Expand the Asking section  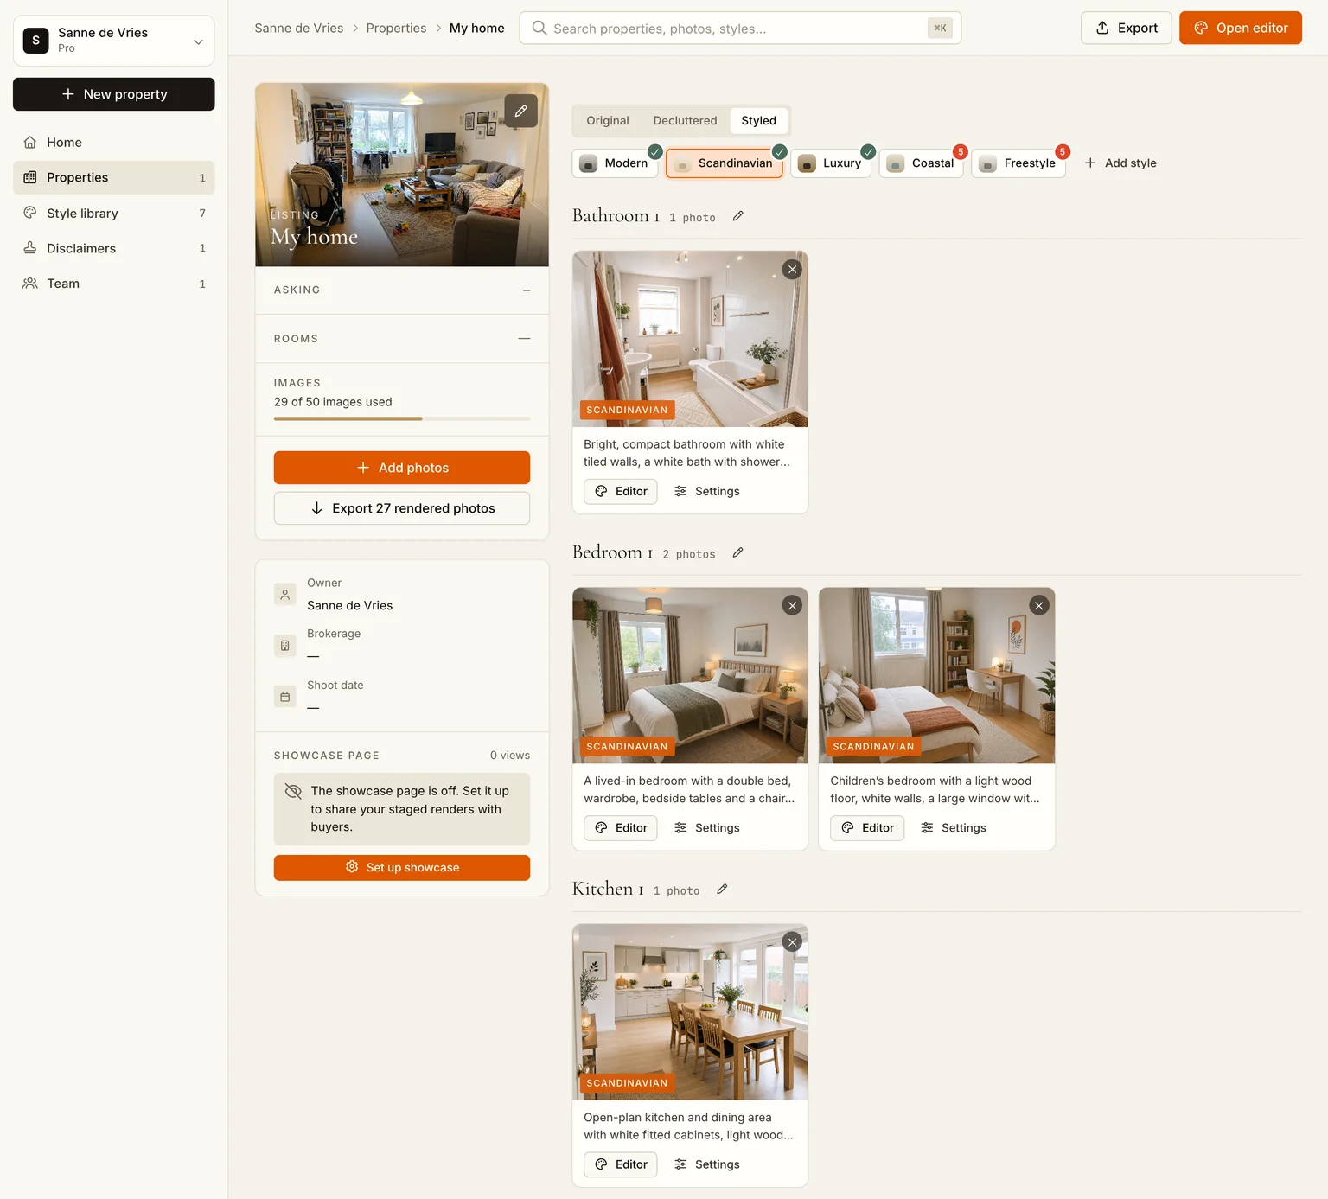point(402,290)
